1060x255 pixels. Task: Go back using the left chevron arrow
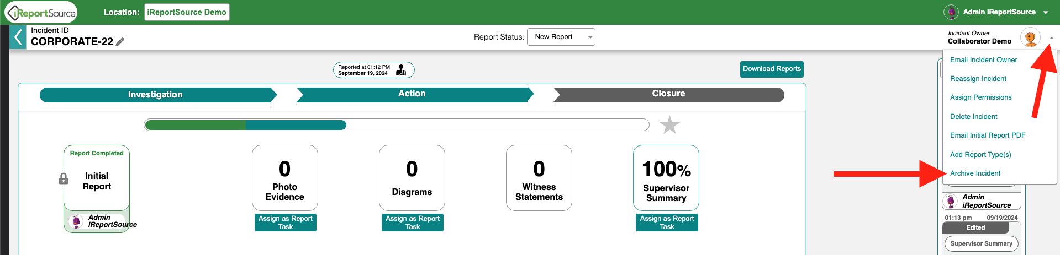(18, 37)
